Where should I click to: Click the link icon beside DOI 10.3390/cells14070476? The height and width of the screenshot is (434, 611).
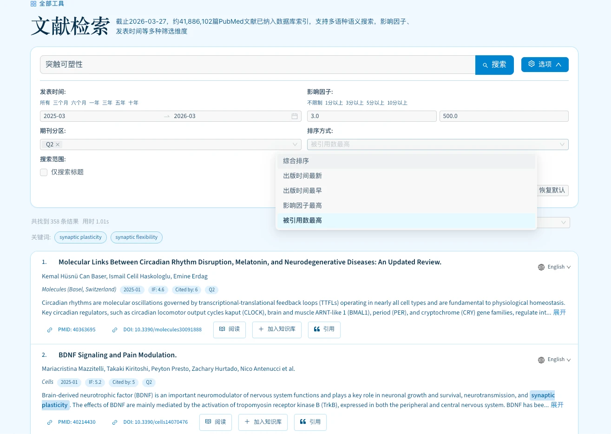click(x=115, y=422)
